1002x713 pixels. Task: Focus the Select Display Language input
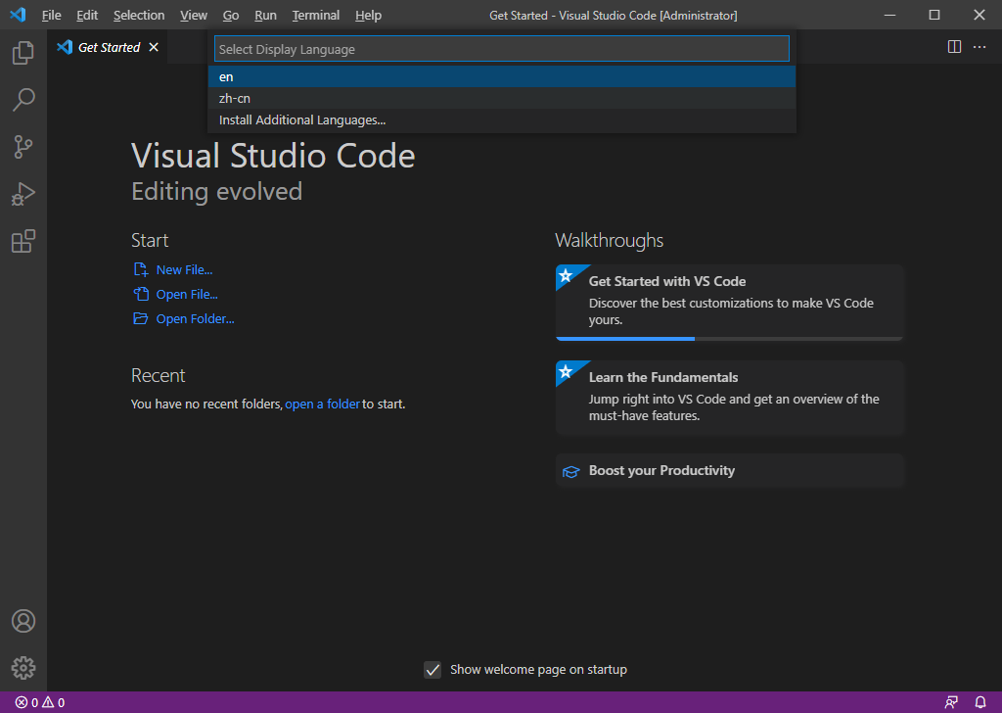pos(502,49)
